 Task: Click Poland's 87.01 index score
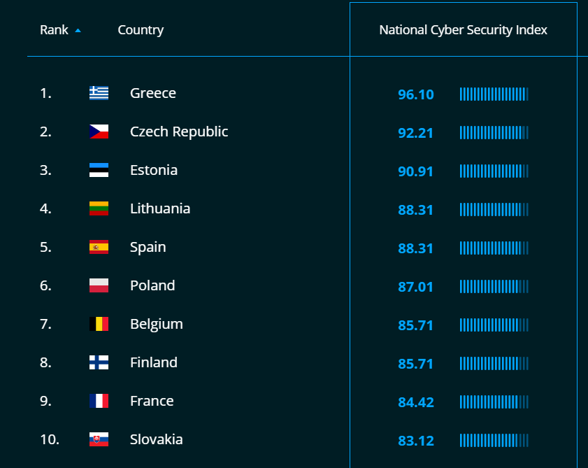(x=416, y=286)
